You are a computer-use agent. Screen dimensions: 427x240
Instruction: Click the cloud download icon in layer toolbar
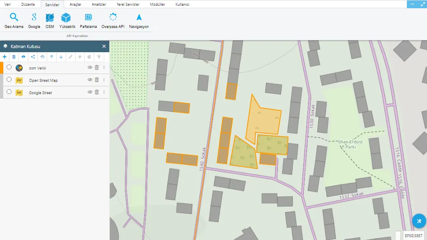[23, 57]
